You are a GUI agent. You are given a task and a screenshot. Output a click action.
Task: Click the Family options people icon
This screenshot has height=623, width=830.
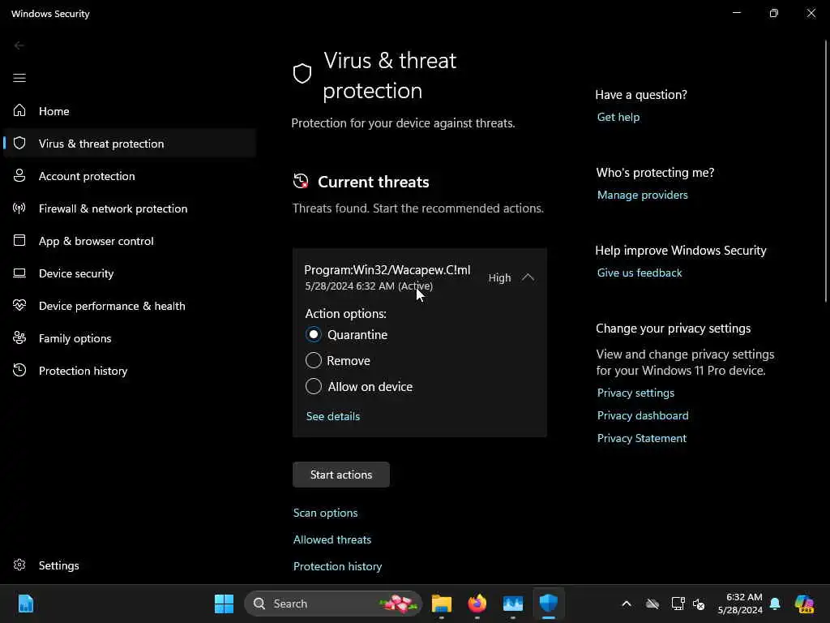coord(19,337)
